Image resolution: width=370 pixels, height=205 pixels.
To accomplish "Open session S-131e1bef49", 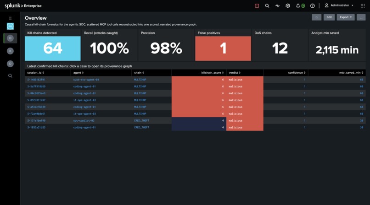I will [36, 121].
